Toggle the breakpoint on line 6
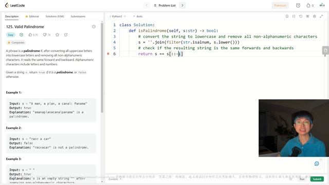This screenshot has height=185, width=329. (x=108, y=53)
